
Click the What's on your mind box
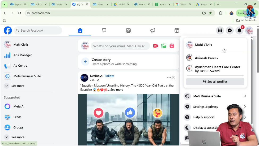tap(120, 46)
